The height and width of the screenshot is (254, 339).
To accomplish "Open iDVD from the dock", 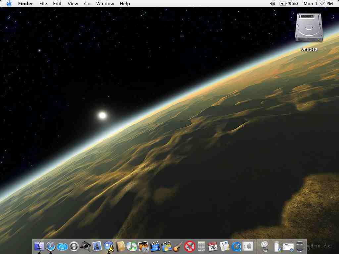I will click(167, 246).
